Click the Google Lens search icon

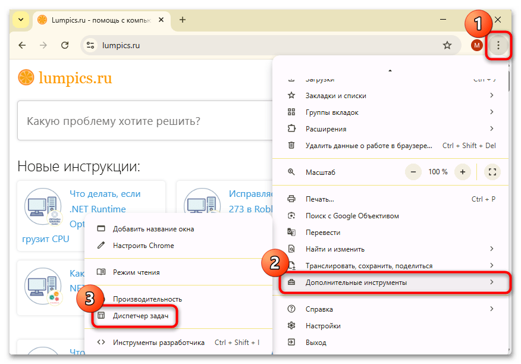point(291,216)
